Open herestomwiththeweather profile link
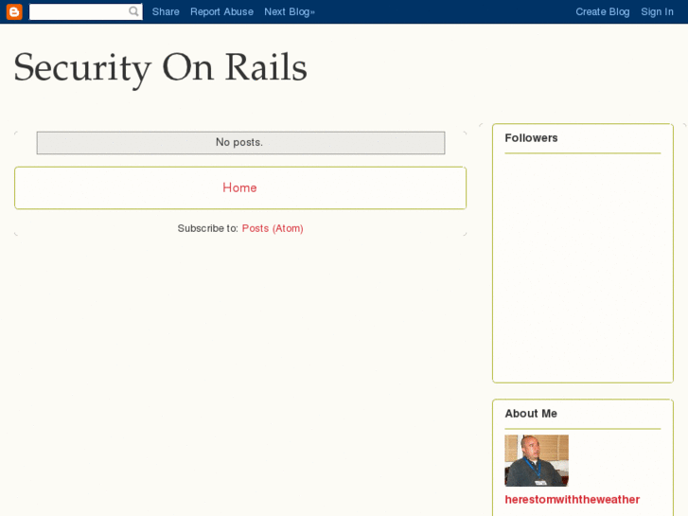688x516 pixels. coord(573,499)
